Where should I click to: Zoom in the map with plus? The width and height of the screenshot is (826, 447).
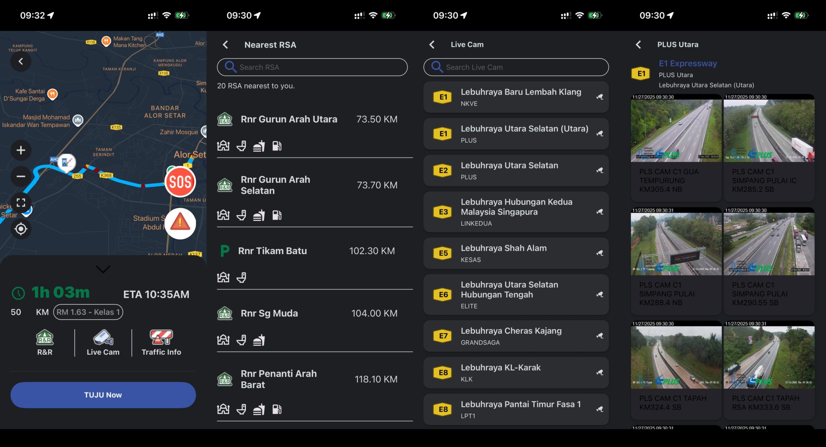pos(21,150)
